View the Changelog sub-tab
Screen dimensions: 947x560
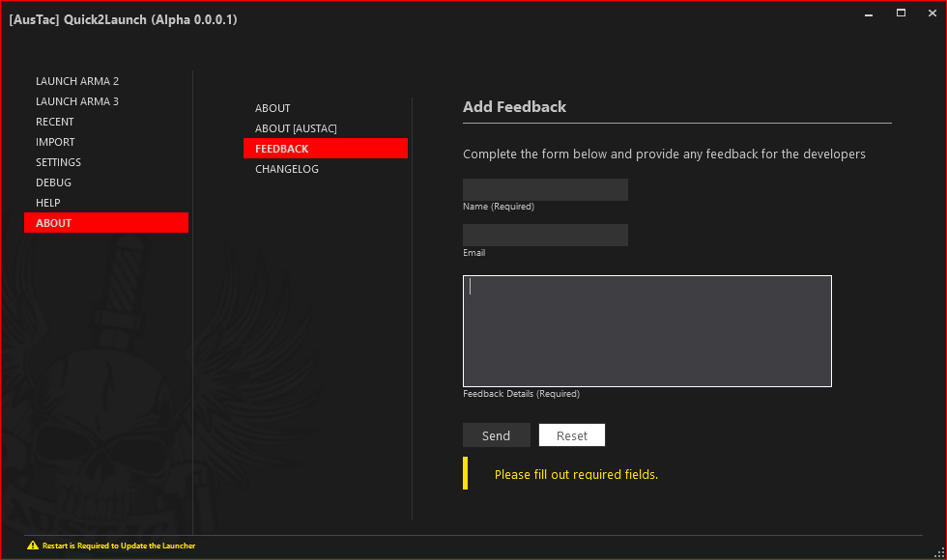pos(325,169)
